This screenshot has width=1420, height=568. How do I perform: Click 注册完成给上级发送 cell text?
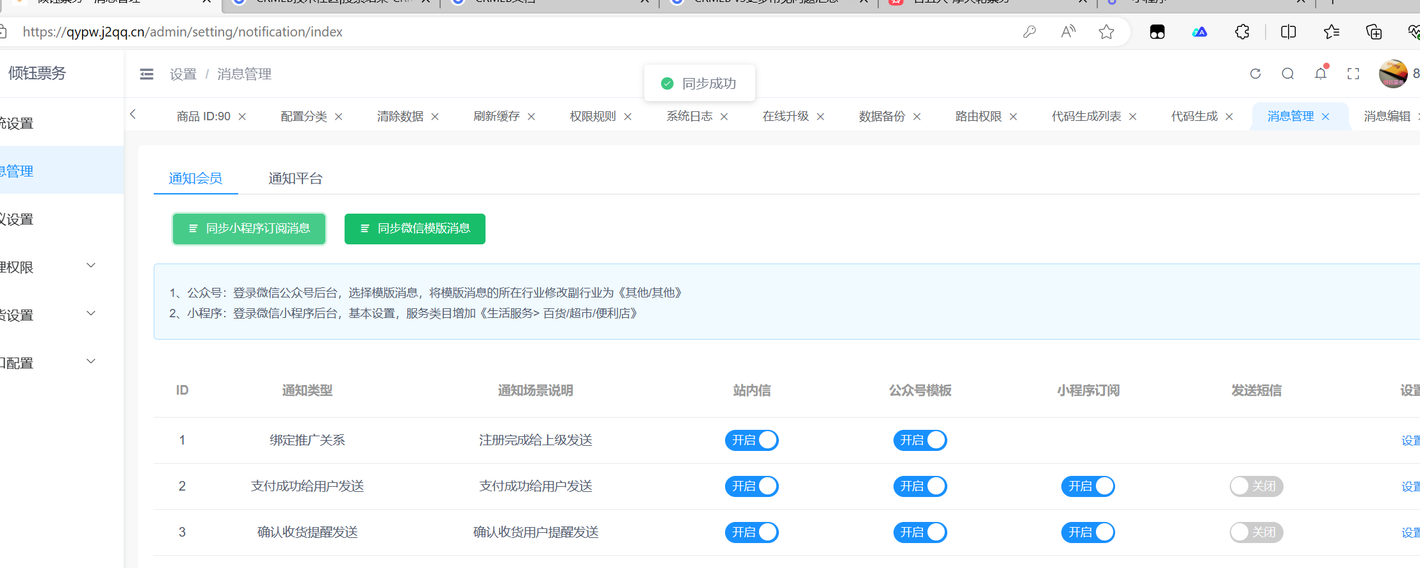535,440
